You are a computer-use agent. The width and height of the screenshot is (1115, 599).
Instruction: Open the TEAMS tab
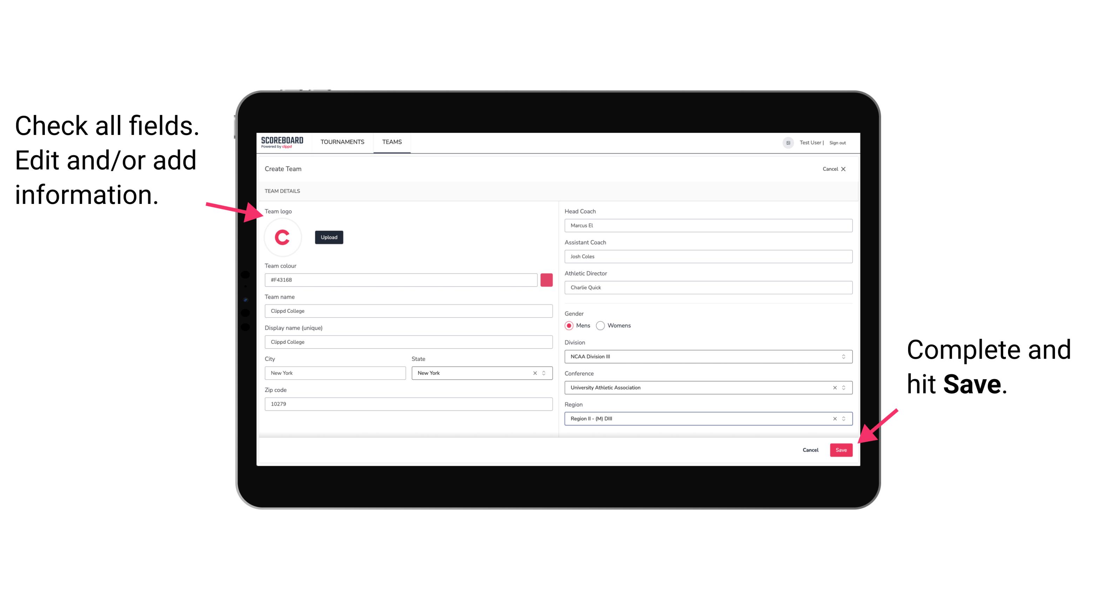pos(391,142)
